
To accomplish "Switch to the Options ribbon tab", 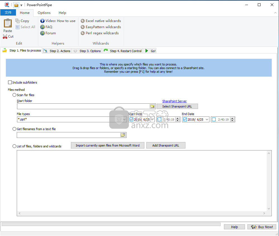I will pyautogui.click(x=44, y=13).
